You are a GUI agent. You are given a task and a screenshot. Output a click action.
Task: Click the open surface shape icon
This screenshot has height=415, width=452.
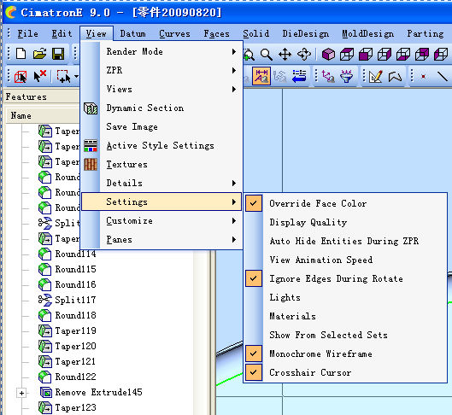click(x=395, y=76)
